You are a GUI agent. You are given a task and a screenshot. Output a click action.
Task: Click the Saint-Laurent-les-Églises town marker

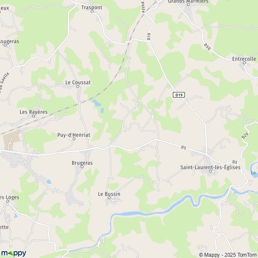click(210, 171)
